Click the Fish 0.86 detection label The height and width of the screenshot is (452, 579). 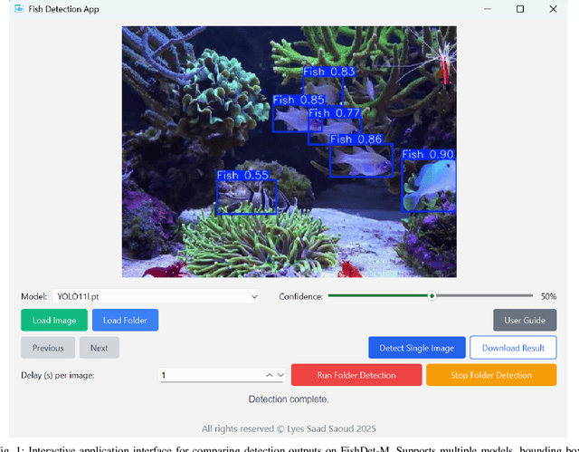click(356, 139)
